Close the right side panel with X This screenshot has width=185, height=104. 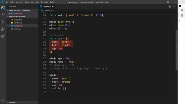tap(182, 10)
